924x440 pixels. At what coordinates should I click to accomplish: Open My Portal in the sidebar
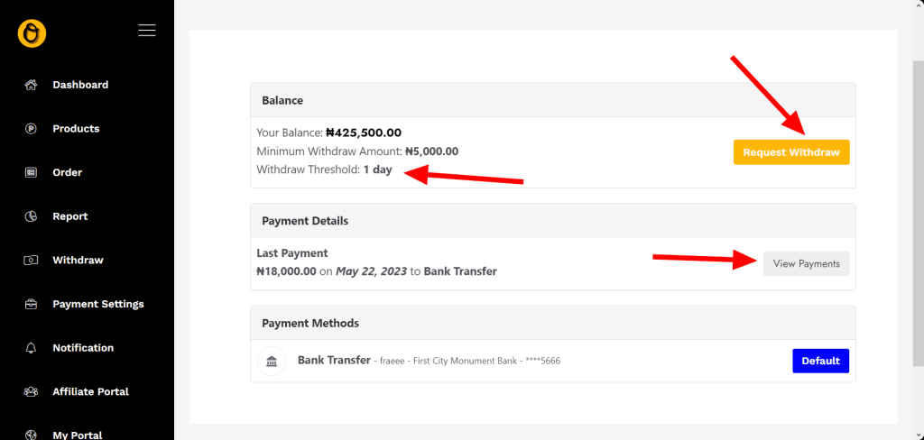click(77, 435)
